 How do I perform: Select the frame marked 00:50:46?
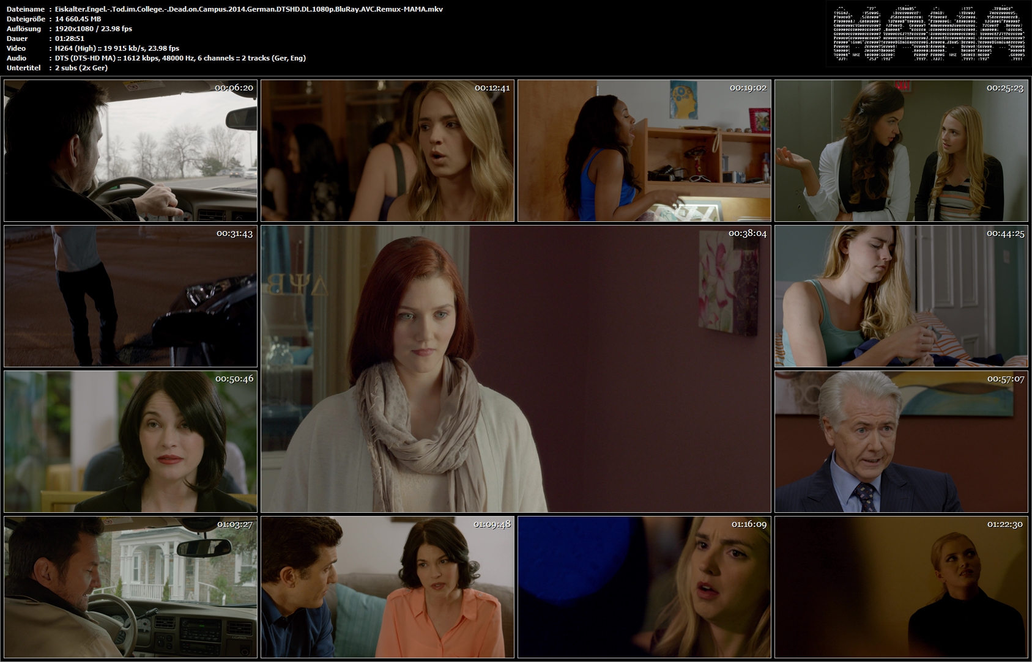pyautogui.click(x=130, y=441)
